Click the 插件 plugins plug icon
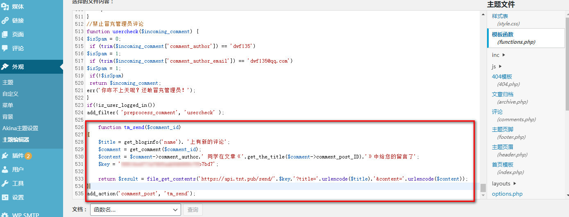The image size is (569, 217). tap(5, 156)
